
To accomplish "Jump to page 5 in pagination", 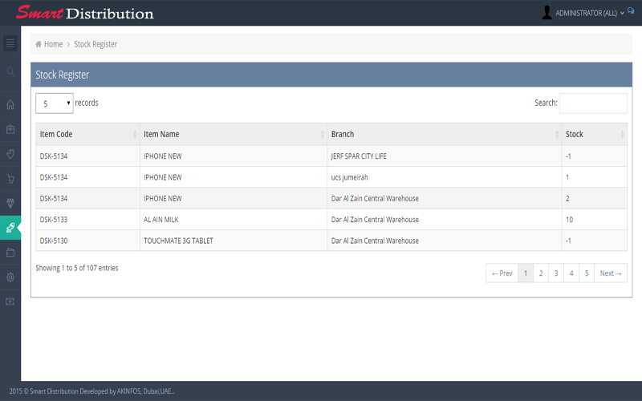I will click(x=587, y=273).
